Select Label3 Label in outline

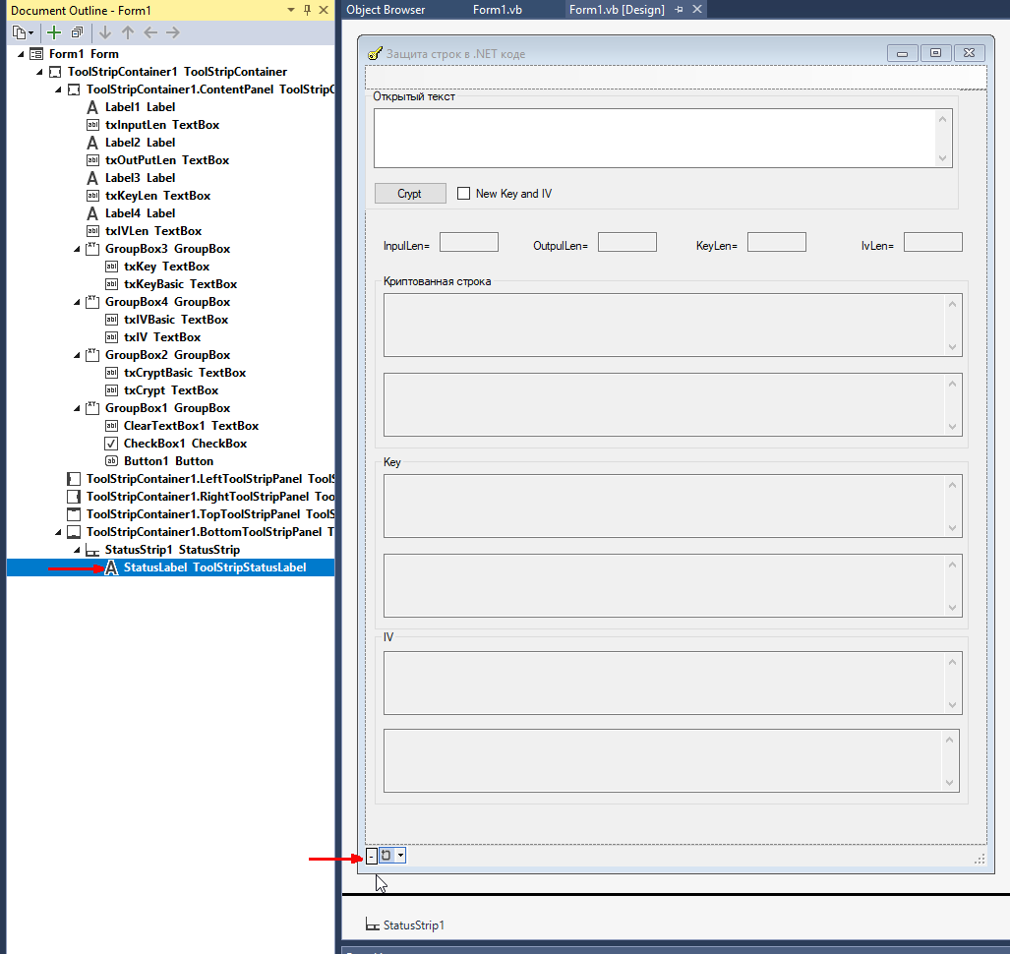click(140, 178)
